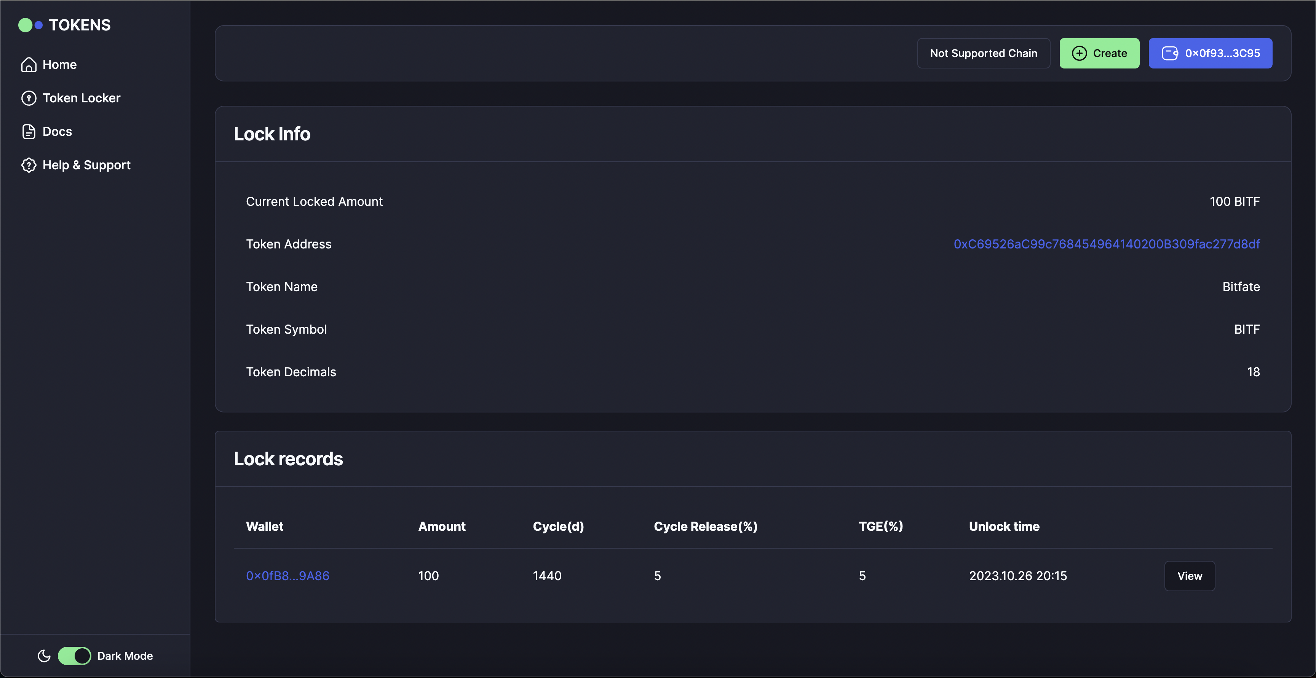
Task: Click the plus icon inside the Create button
Action: 1080,53
